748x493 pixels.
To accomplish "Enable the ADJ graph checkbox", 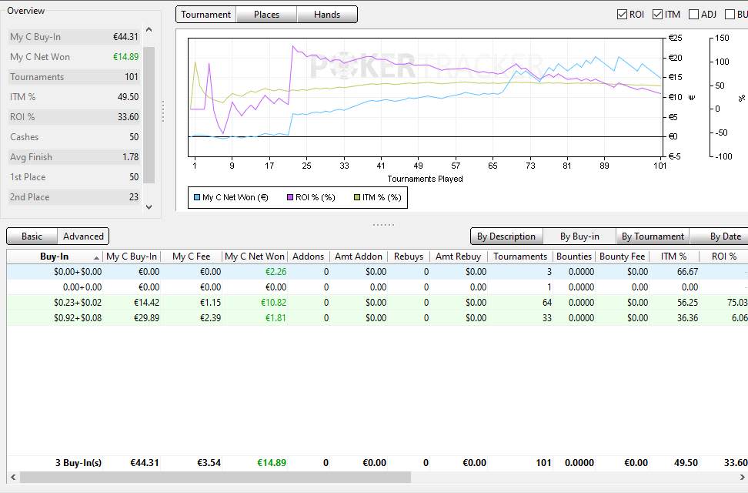I will click(693, 15).
